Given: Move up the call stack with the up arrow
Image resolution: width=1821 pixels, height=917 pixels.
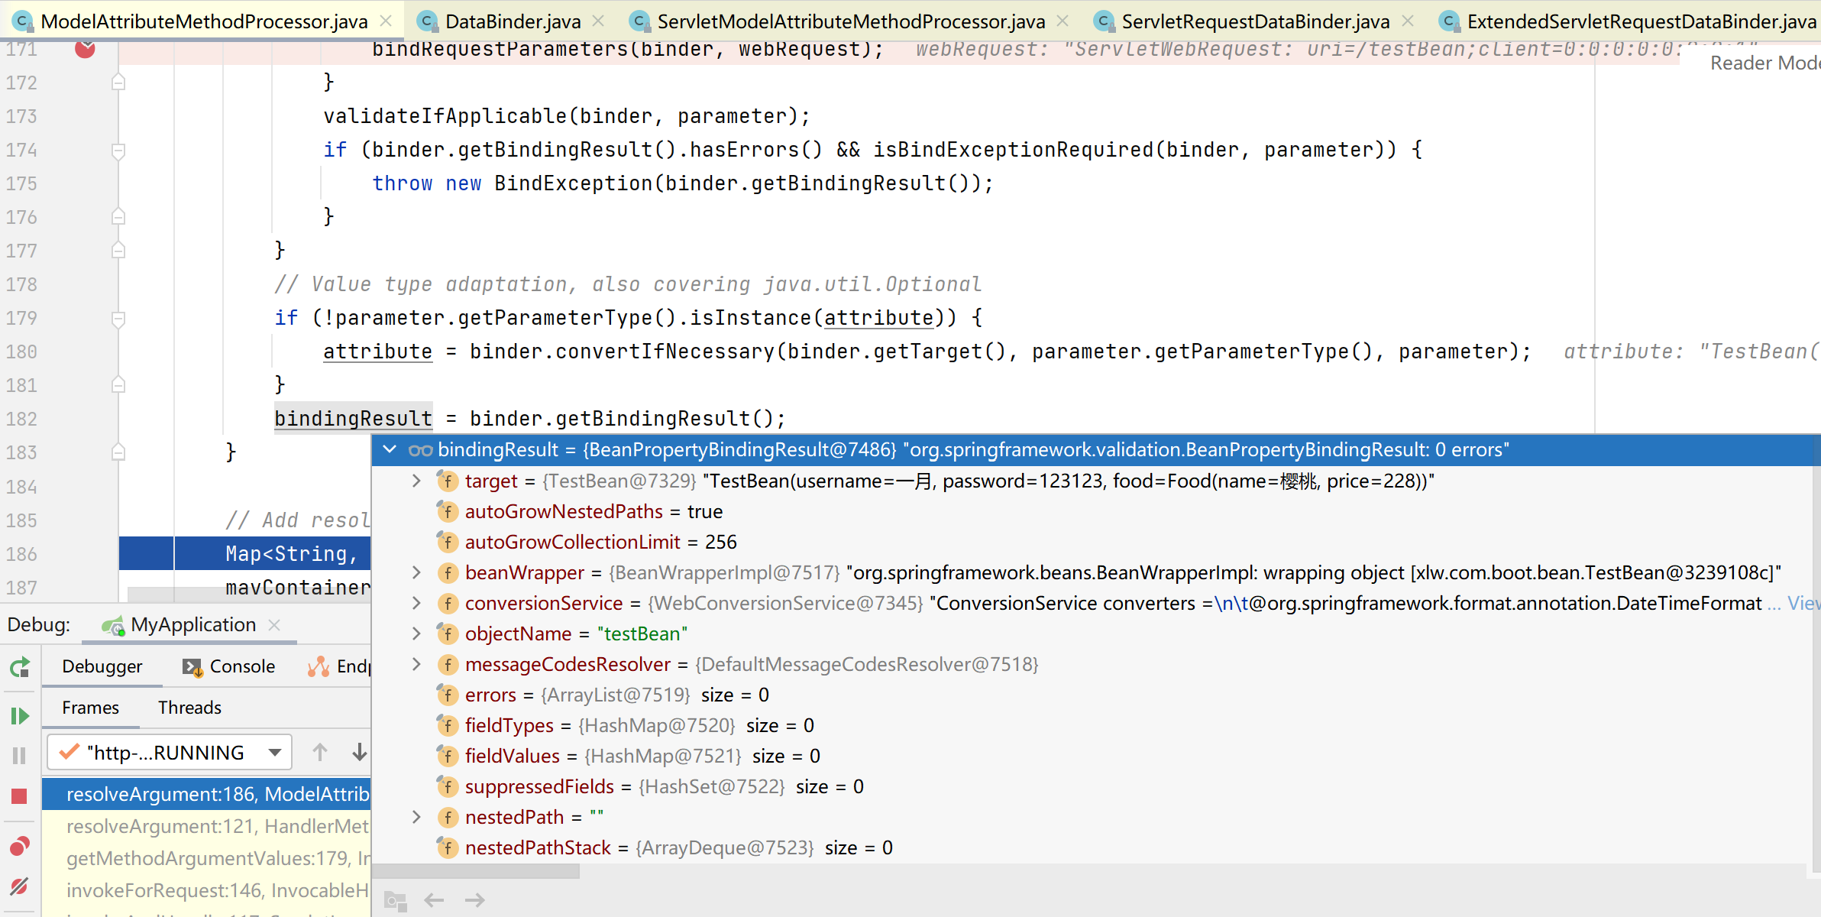Looking at the screenshot, I should tap(320, 752).
